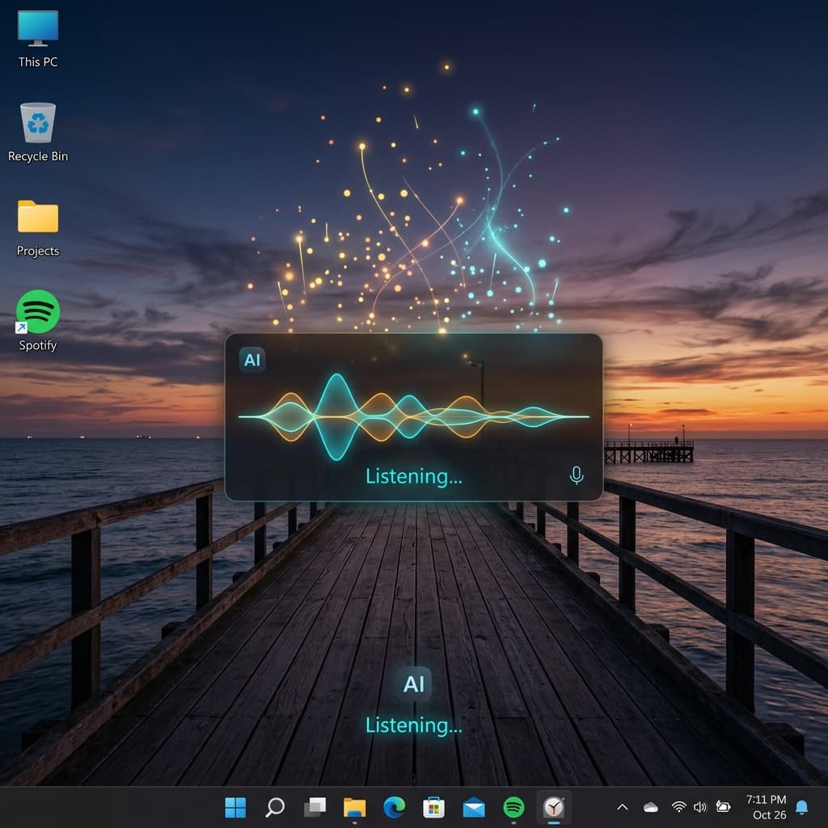Select the Projects folder on desktop
This screenshot has width=828, height=828.
(x=37, y=227)
